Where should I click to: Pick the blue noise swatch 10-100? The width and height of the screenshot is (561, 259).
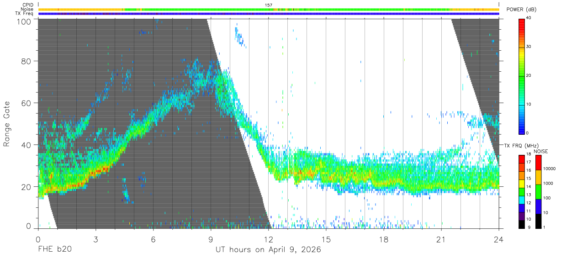[x=538, y=206]
